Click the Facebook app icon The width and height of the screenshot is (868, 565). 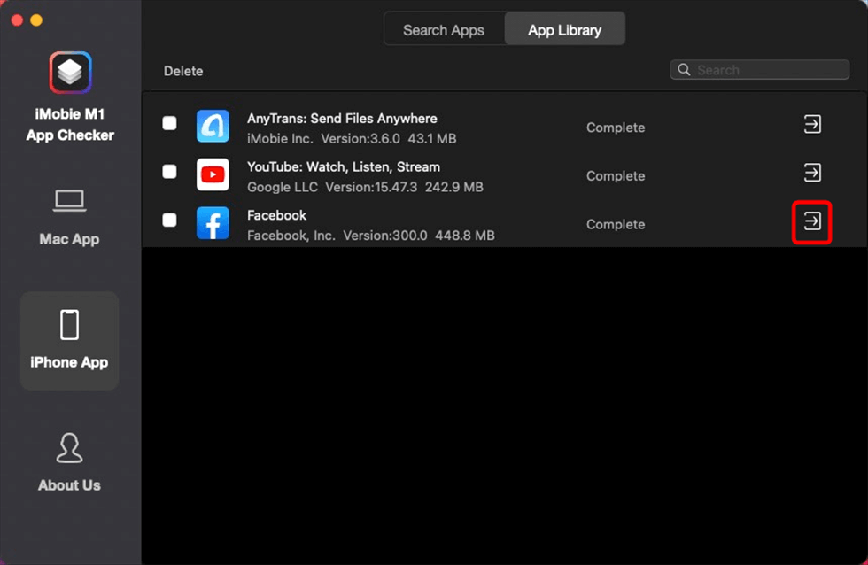point(213,223)
